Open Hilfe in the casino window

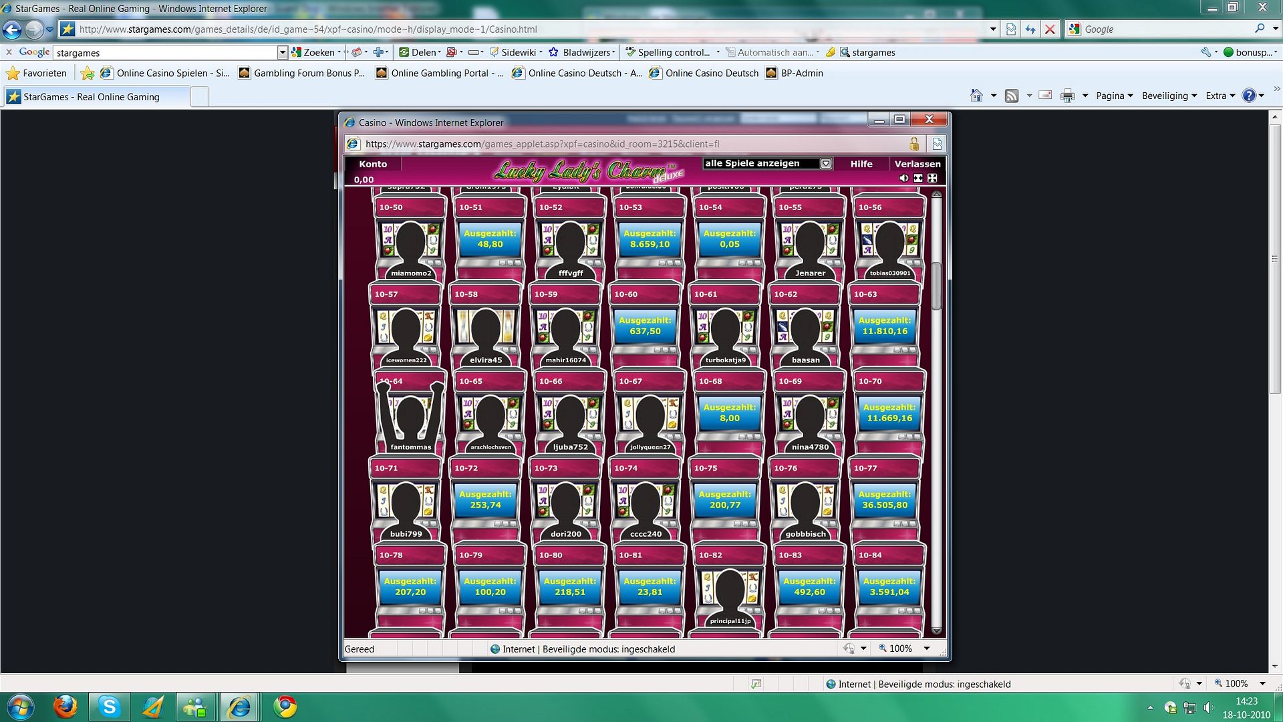click(861, 164)
